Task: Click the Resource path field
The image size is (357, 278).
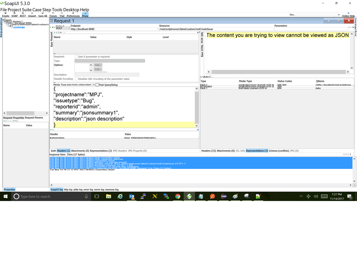Action: tap(216, 29)
